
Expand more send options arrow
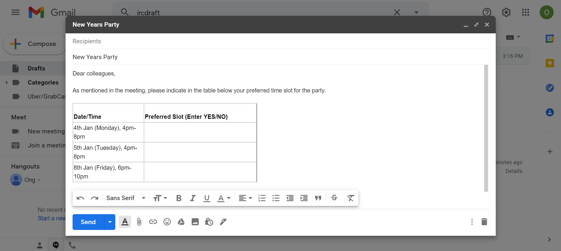110,222
